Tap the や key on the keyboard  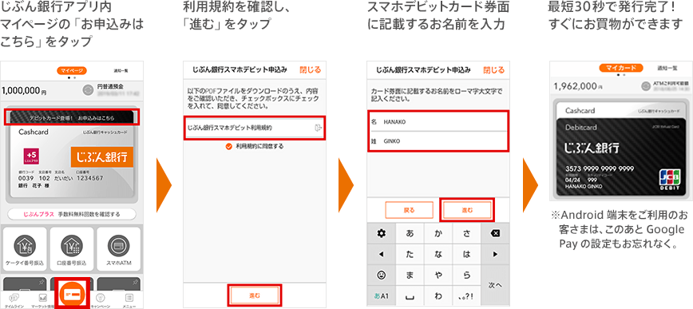pyautogui.click(x=438, y=275)
